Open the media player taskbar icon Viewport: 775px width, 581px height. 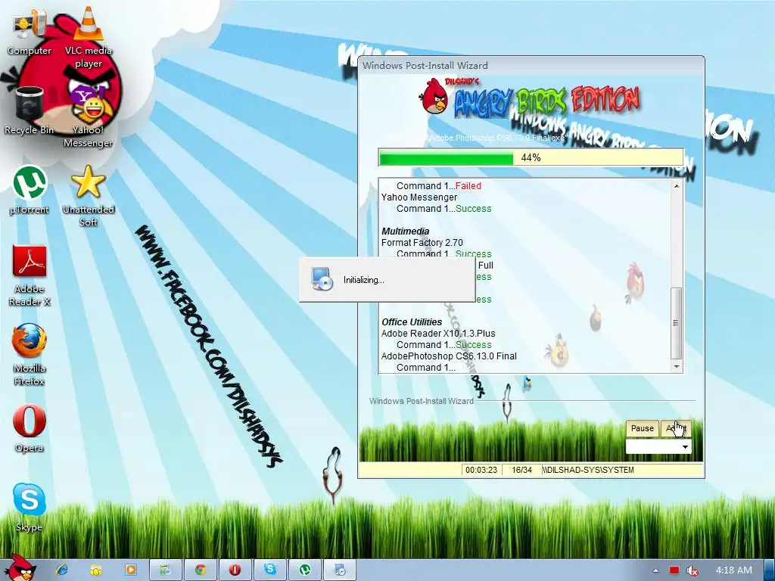click(130, 570)
